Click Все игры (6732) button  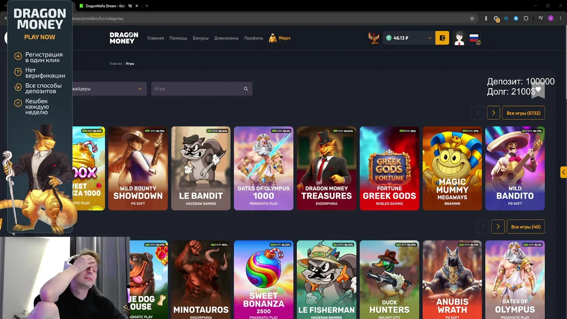(x=524, y=113)
